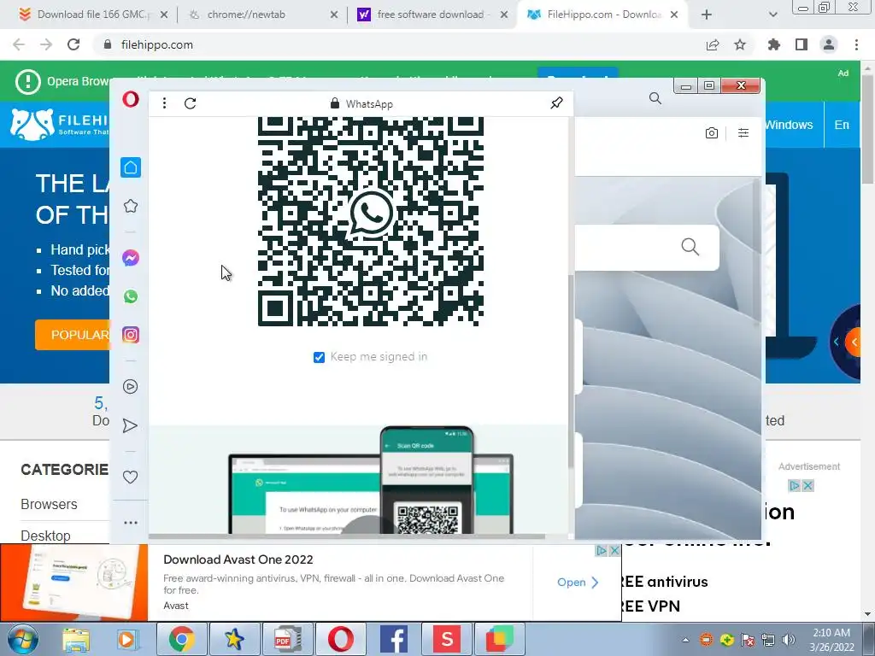
Task: Open WhatsApp panel three-dot menu
Action: pyautogui.click(x=164, y=103)
